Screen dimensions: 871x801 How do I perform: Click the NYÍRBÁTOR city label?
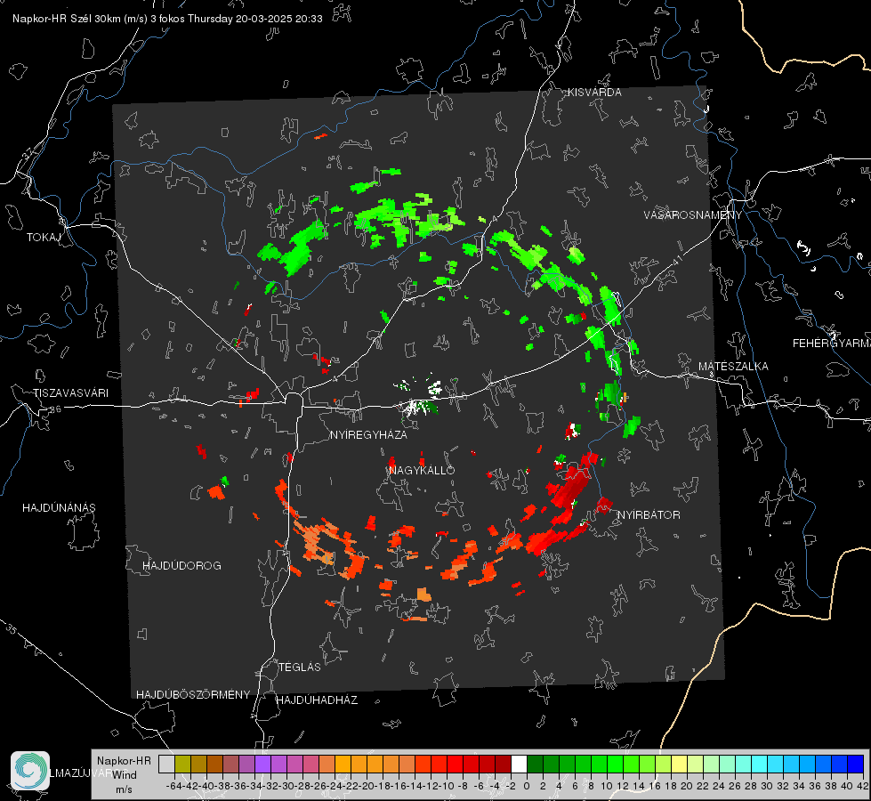[649, 514]
